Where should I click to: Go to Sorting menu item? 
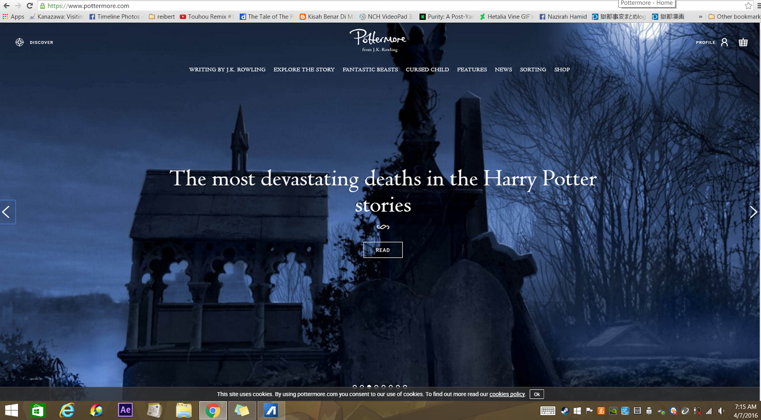click(533, 69)
